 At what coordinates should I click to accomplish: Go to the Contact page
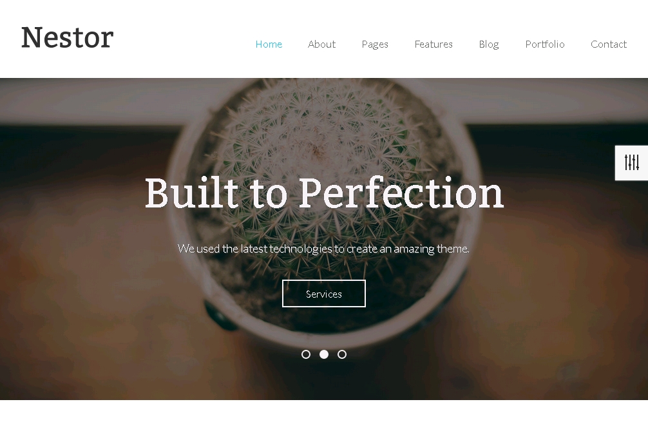point(609,44)
